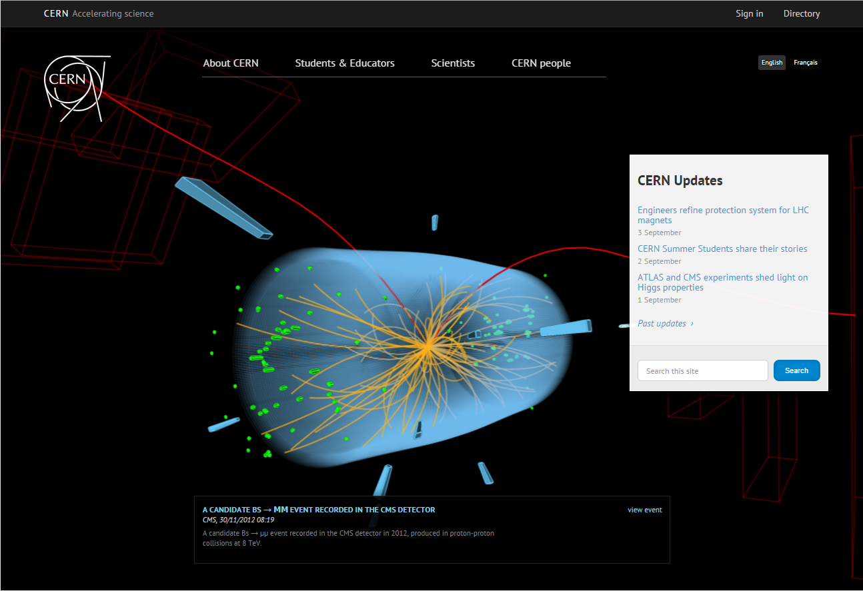
Task: Focus the 'Search this site' field
Action: [x=703, y=370]
